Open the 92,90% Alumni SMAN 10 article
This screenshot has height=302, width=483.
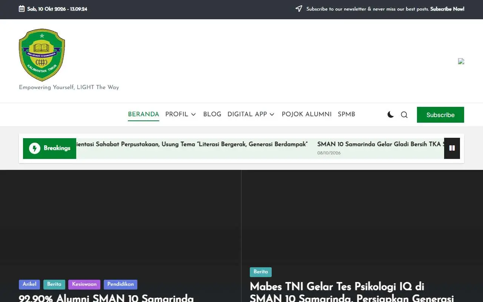pos(106,298)
